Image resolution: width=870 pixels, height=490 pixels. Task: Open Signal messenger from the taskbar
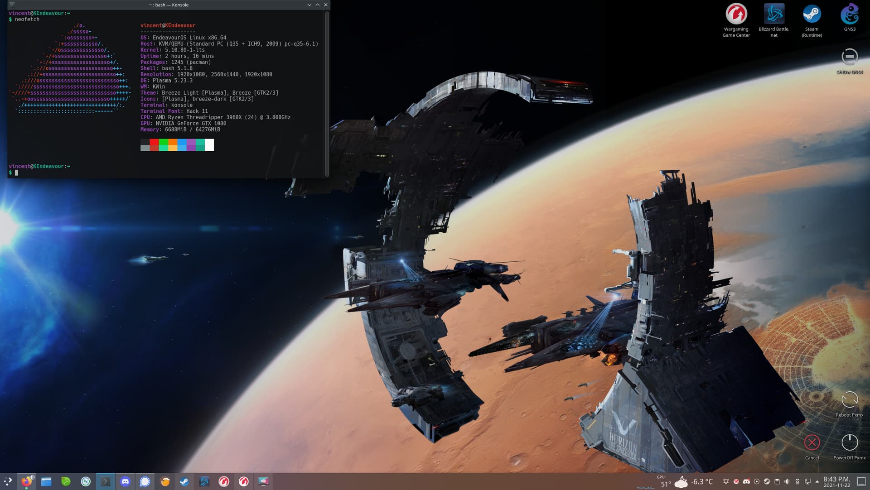[145, 481]
